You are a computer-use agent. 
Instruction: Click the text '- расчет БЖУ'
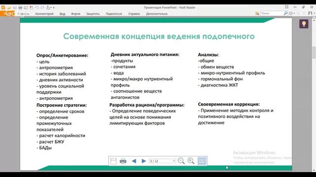(50, 142)
